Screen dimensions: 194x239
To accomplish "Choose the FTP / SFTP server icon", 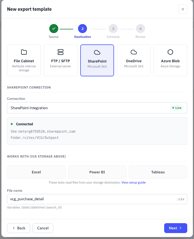I will click(61, 52).
